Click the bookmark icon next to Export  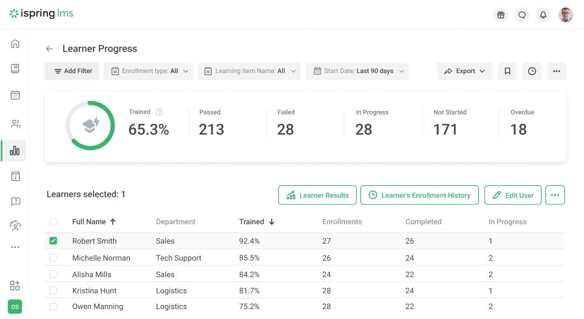507,71
